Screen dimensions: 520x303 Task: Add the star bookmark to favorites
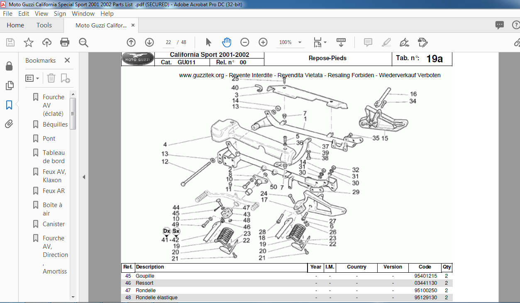29,42
